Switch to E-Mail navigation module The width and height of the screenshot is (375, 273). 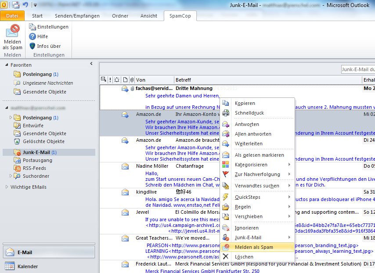pyautogui.click(x=49, y=252)
